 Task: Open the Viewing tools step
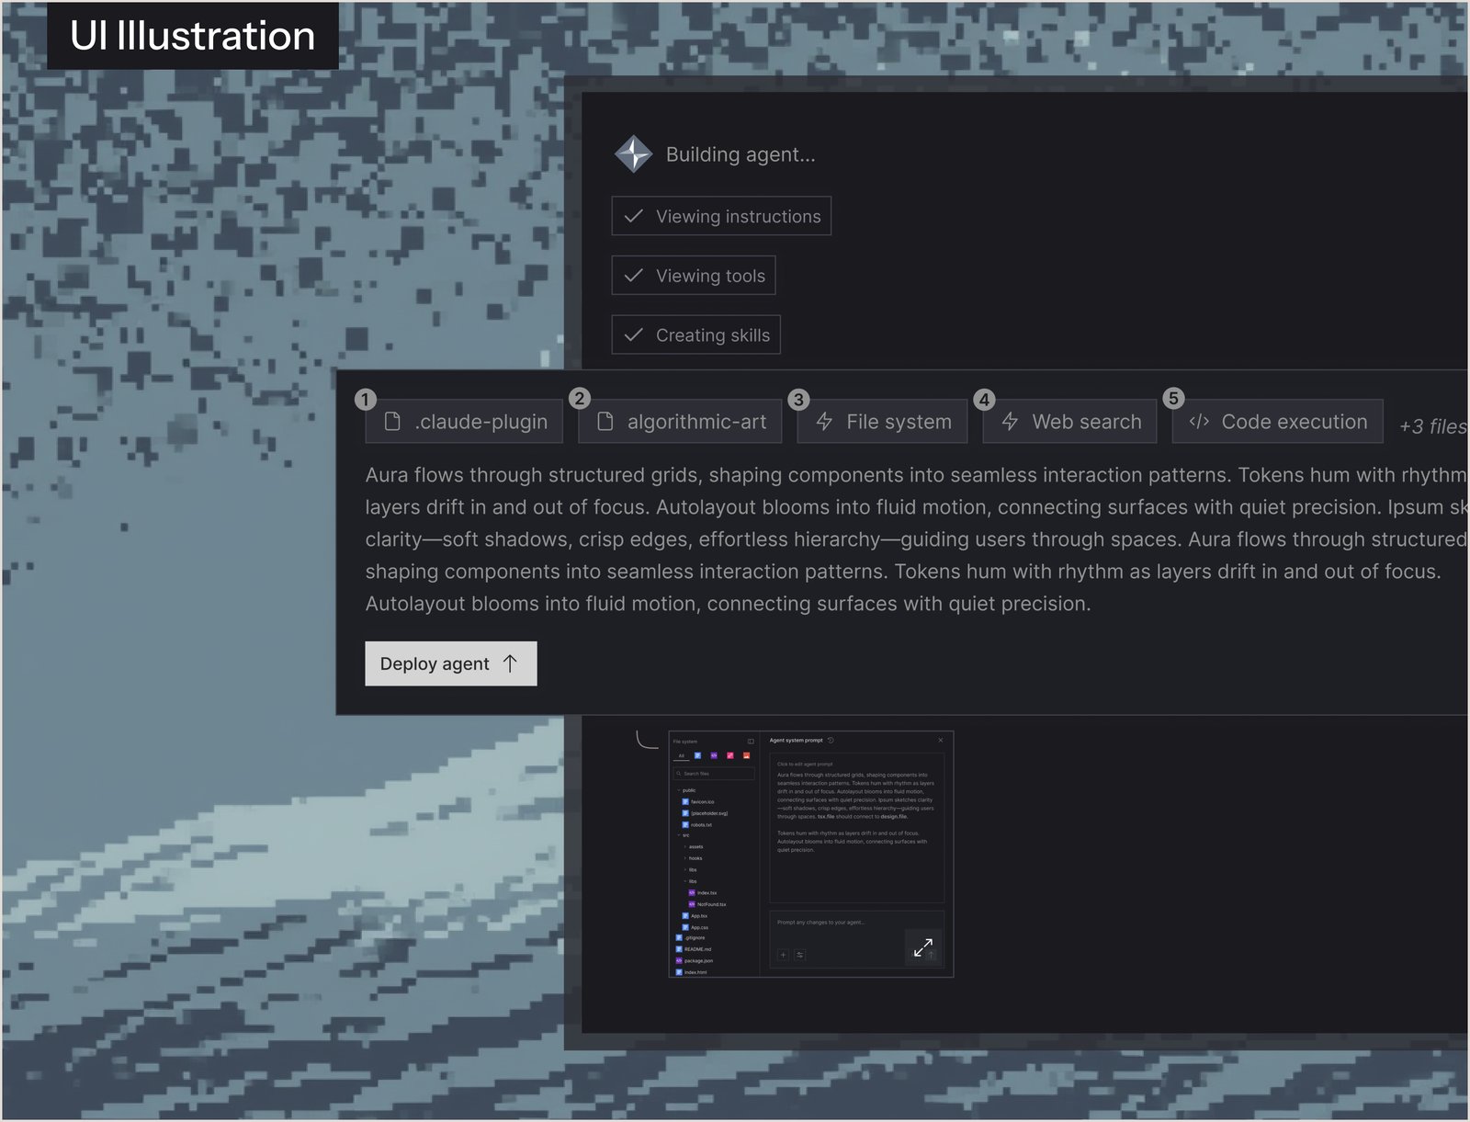pos(694,276)
